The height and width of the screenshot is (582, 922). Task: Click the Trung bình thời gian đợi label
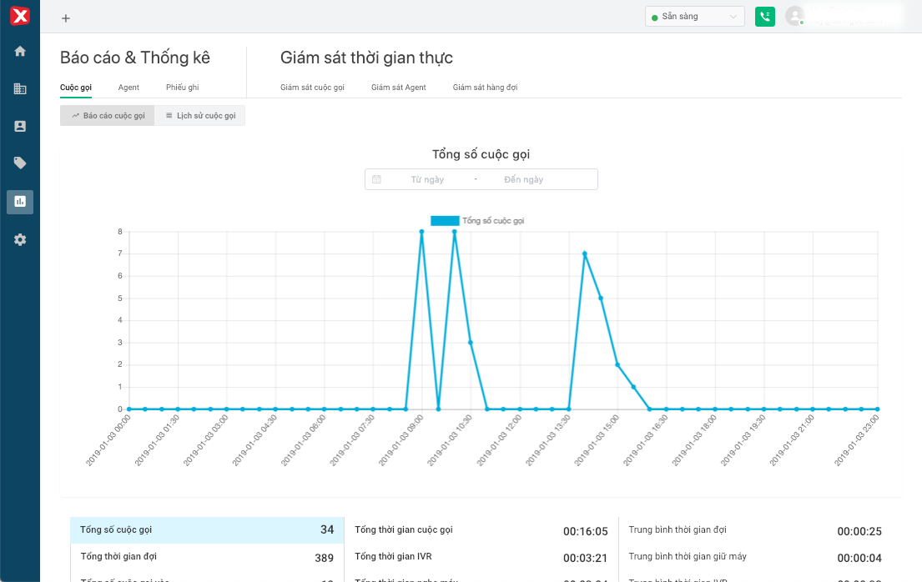point(678,529)
